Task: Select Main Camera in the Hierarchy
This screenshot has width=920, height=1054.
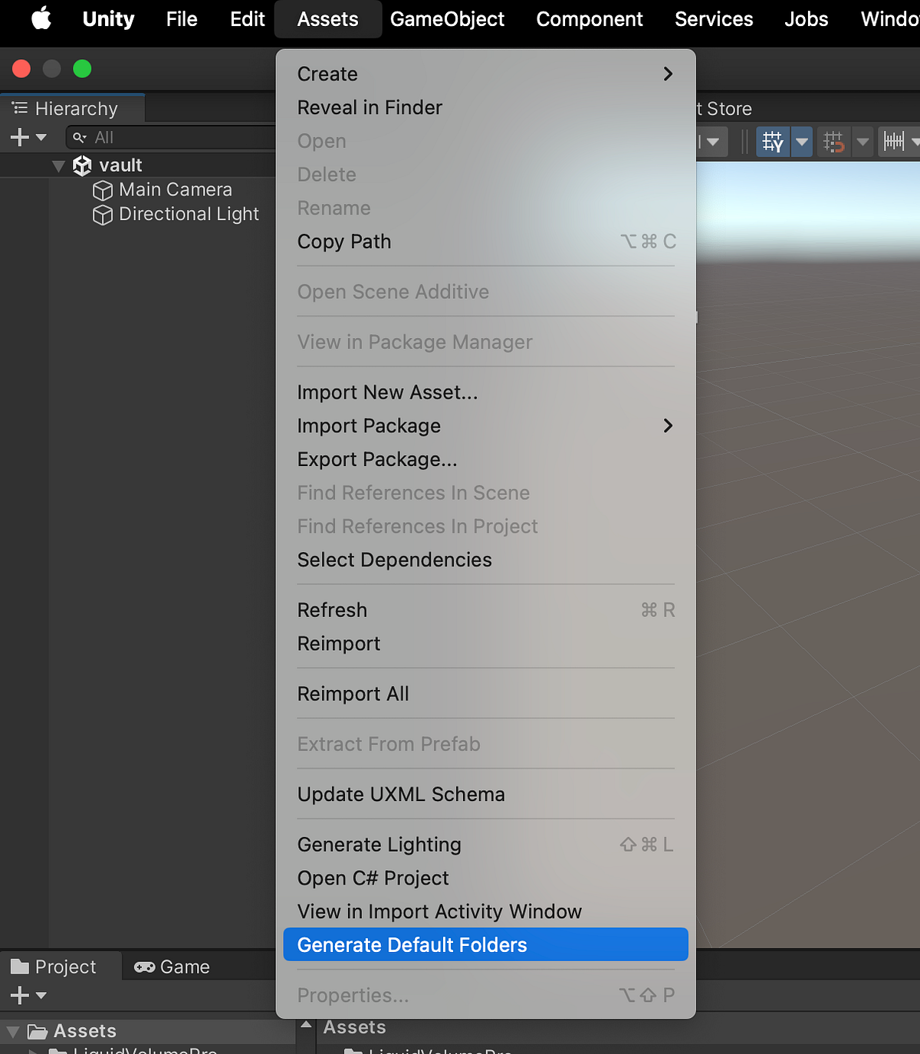Action: pos(175,189)
